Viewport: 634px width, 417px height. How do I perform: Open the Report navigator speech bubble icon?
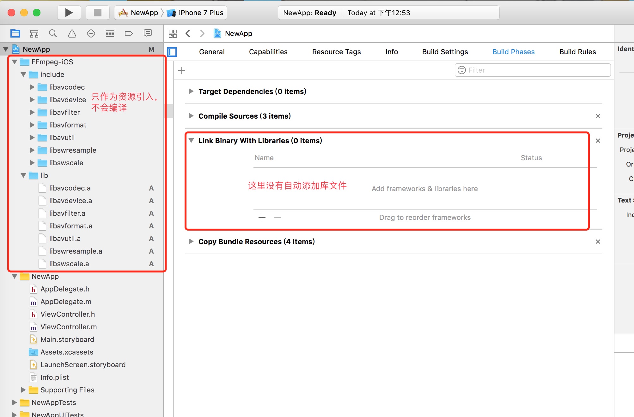148,33
